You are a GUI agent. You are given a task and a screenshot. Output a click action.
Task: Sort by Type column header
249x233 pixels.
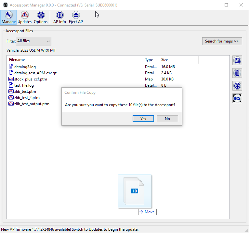(x=151, y=60)
